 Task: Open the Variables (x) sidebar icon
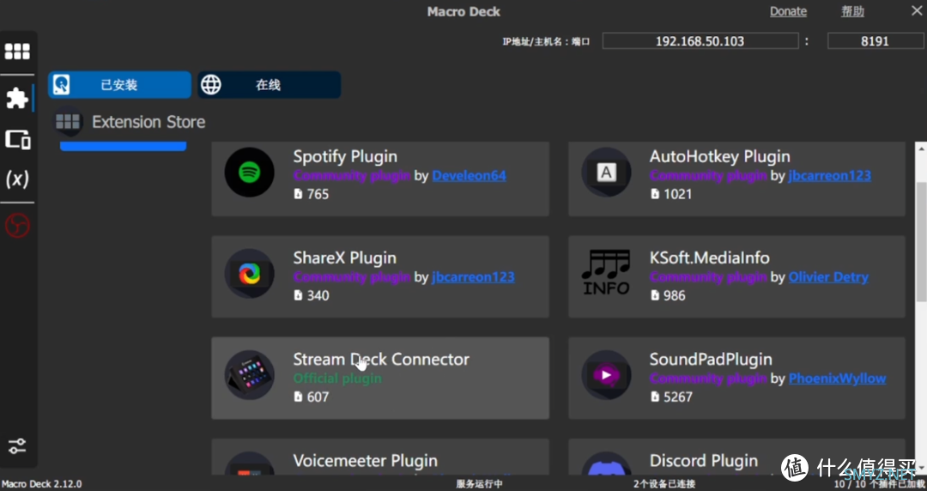pos(17,179)
